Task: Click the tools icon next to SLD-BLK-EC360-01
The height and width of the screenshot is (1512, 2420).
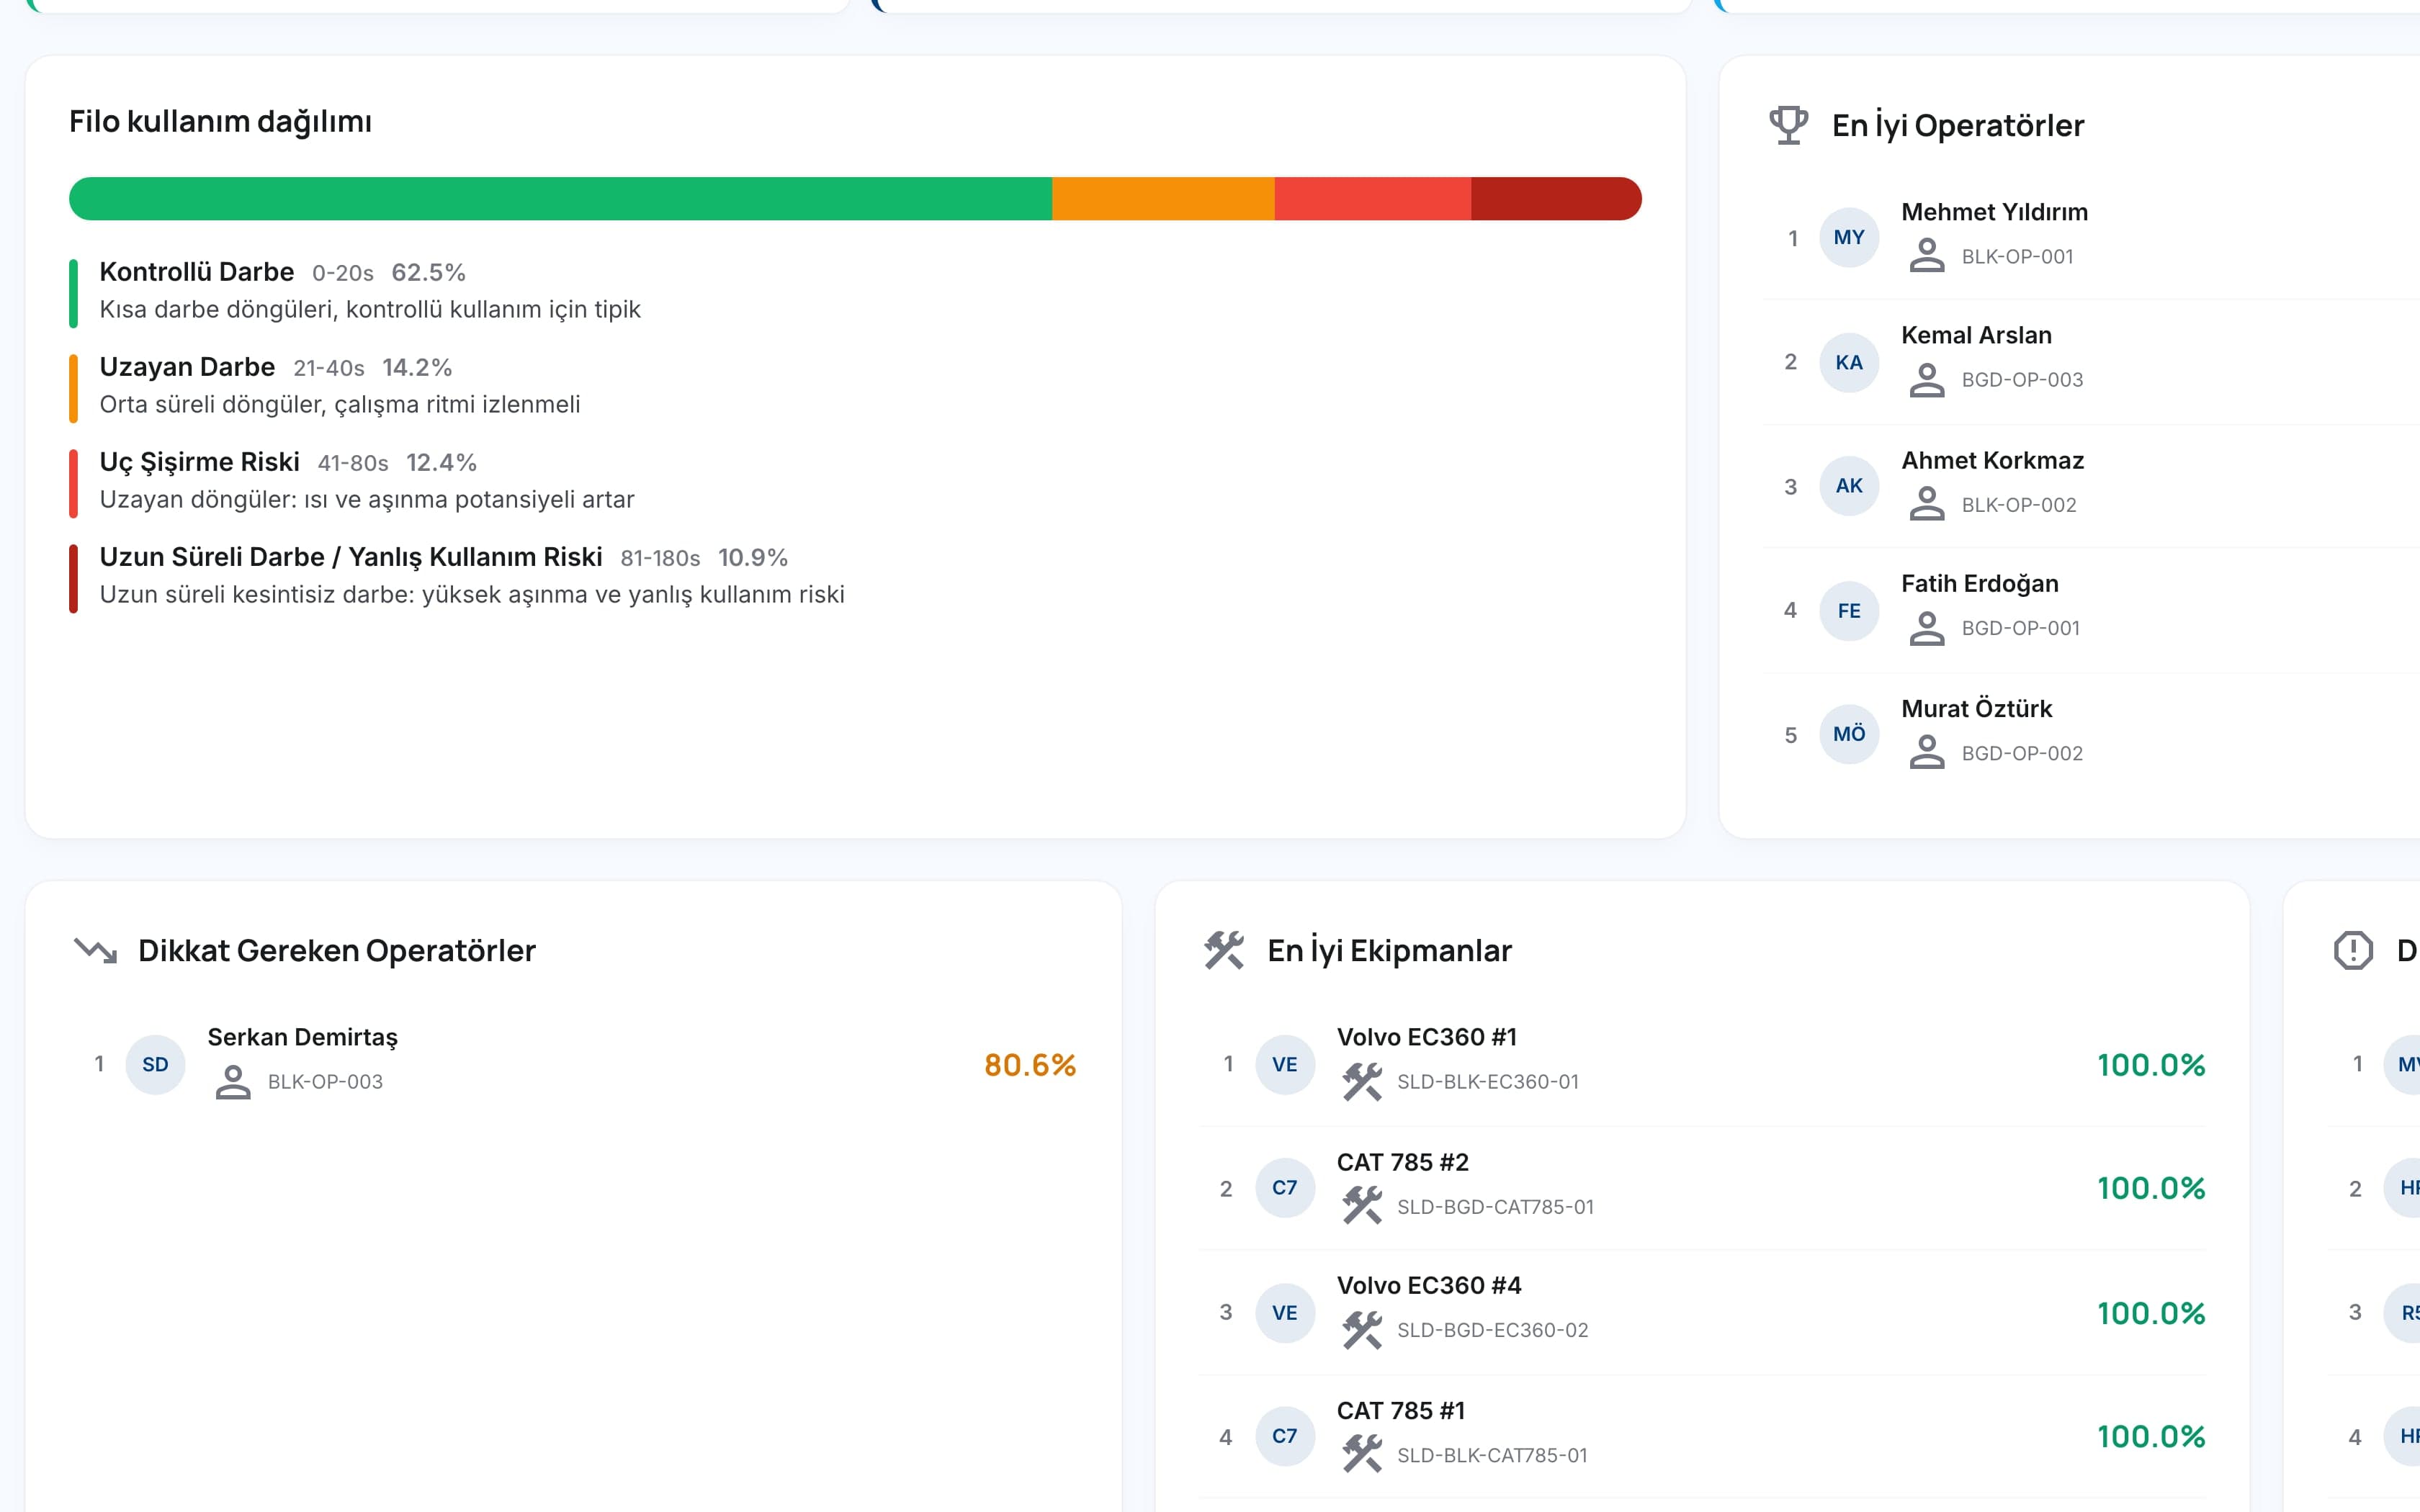Action: (x=1362, y=1082)
